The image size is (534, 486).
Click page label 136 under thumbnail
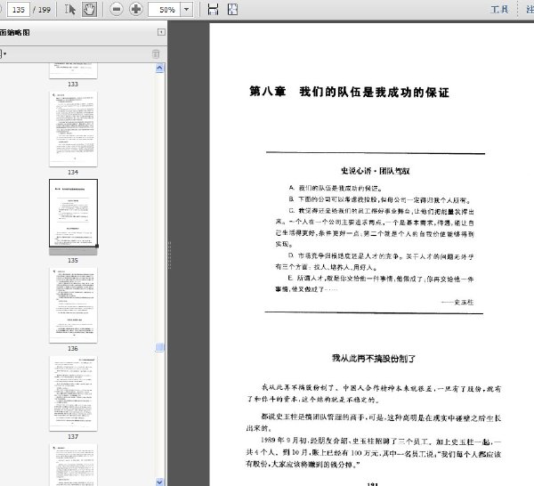73,348
